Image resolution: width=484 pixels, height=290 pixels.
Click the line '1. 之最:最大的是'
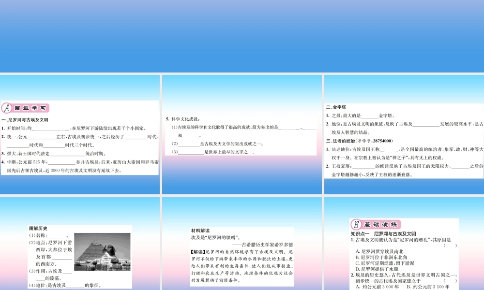click(x=360, y=116)
